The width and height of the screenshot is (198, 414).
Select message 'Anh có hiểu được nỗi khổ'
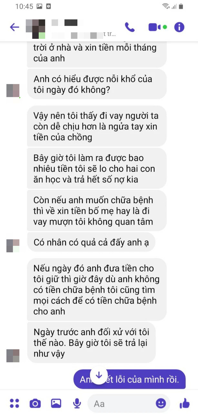97,84
